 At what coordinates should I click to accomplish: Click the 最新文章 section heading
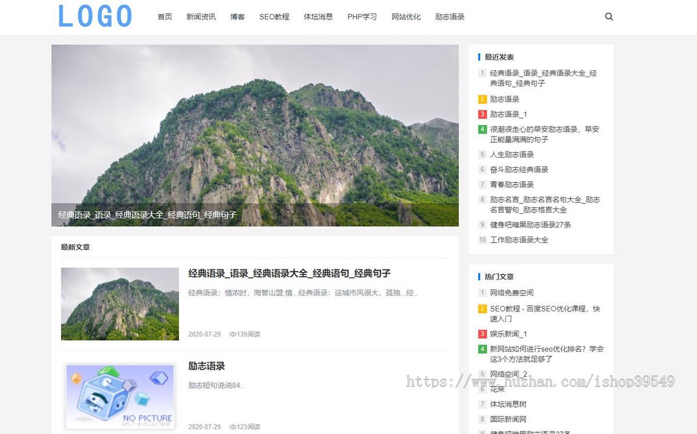(x=76, y=247)
